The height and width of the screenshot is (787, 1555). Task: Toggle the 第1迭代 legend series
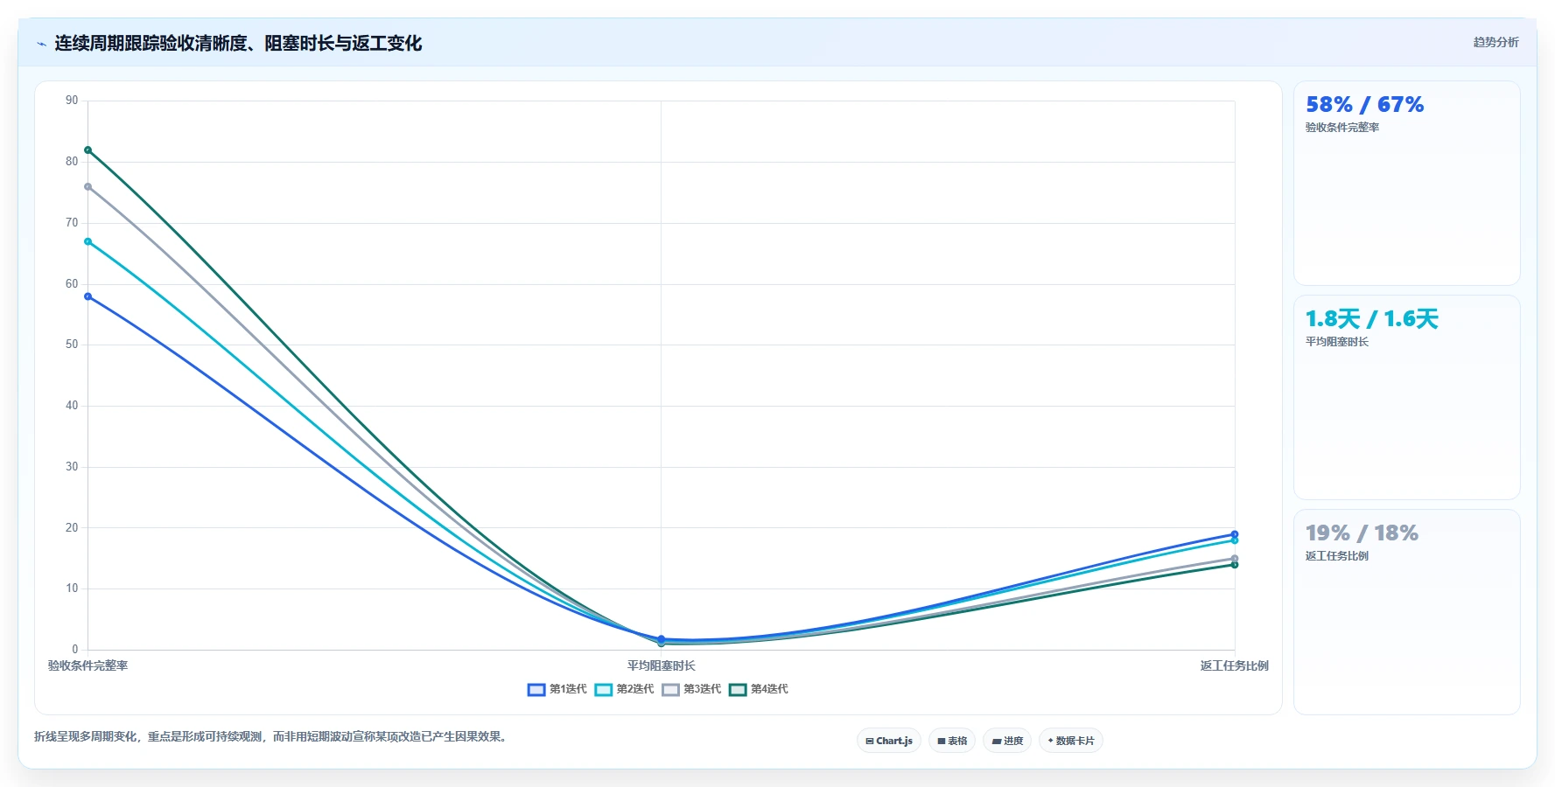pyautogui.click(x=557, y=689)
